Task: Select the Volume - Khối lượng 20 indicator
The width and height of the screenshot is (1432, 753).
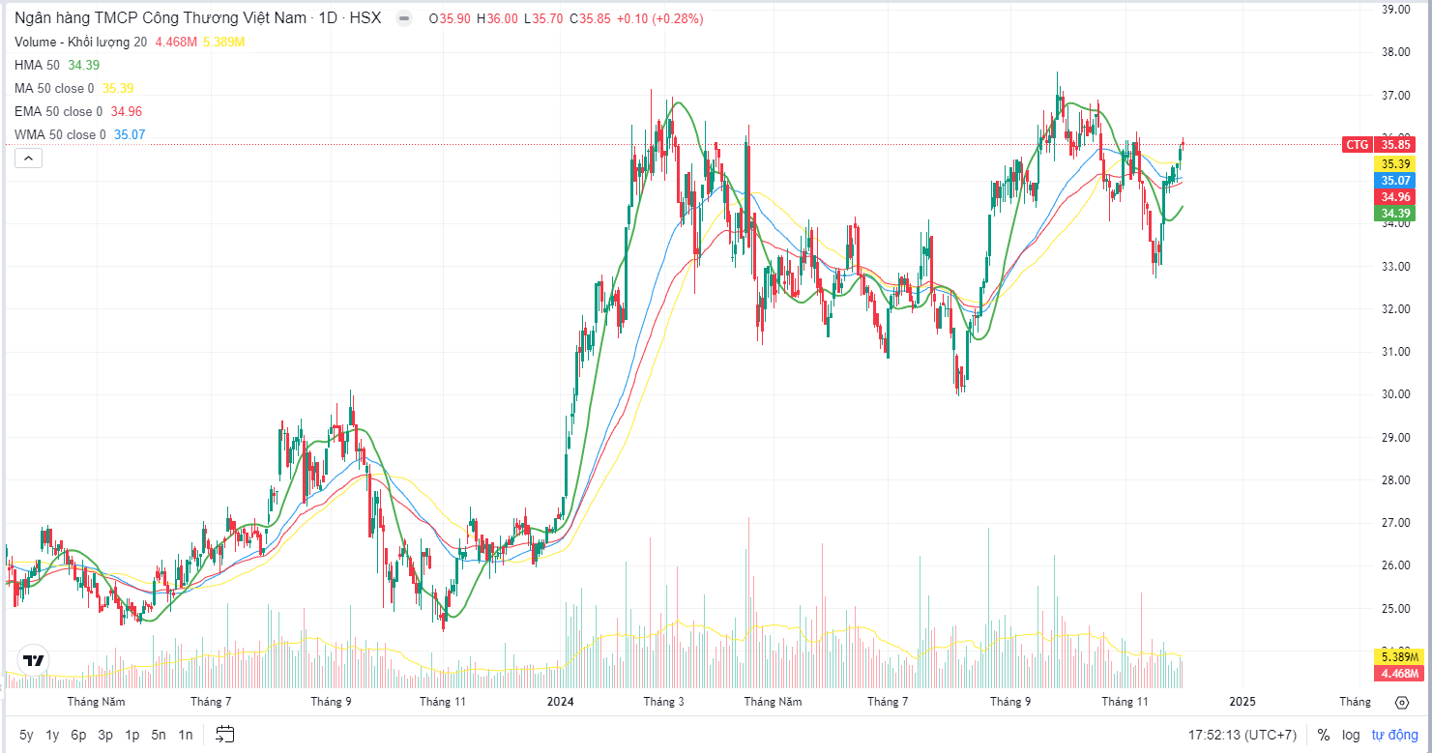Action: click(x=81, y=42)
